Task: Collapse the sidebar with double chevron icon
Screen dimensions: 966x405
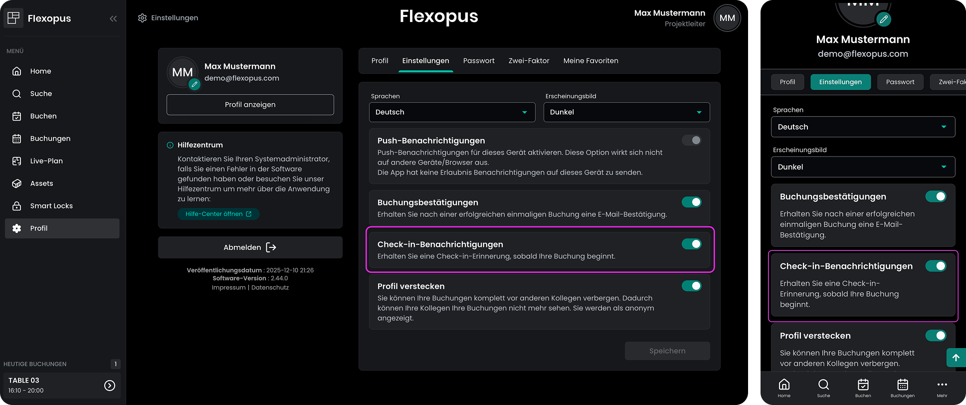Action: tap(113, 18)
